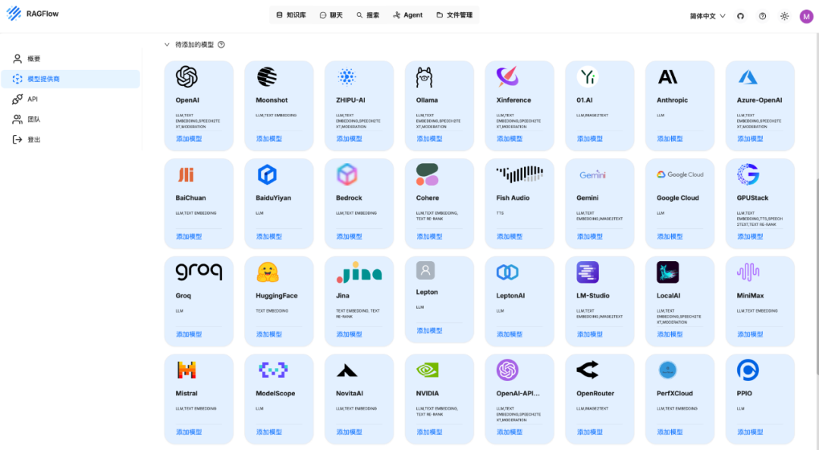Viewport: 819px width, 450px height.
Task: Click 添加模型 on the Google Cloud card
Action: (x=670, y=236)
